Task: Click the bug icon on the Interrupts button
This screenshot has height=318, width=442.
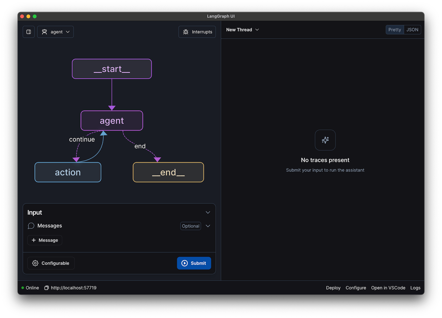Action: (x=186, y=32)
